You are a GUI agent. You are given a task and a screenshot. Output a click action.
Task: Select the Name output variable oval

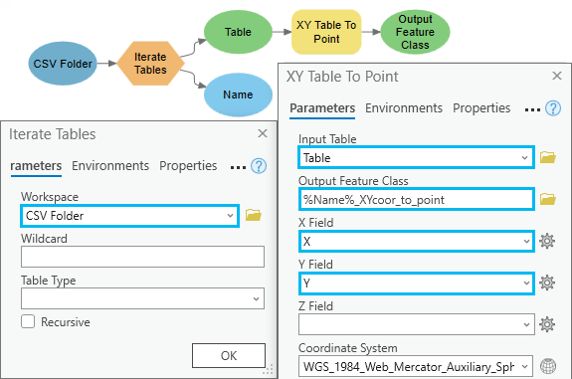point(238,95)
